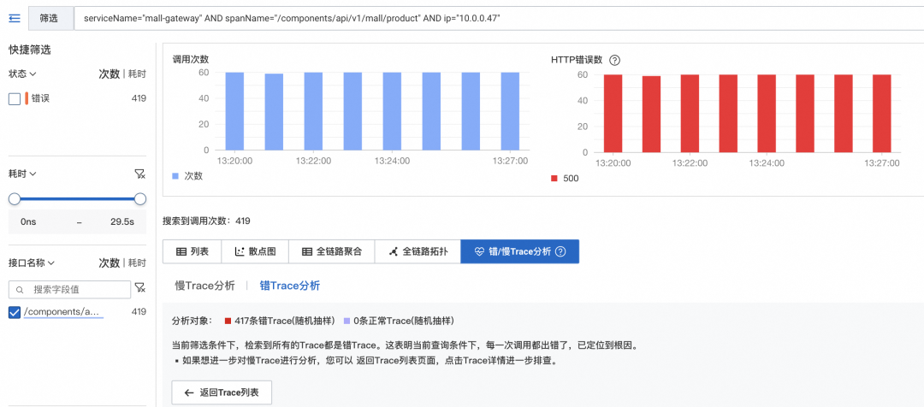Click the 29.5s maximum duration value
The width and height of the screenshot is (924, 407).
point(122,222)
